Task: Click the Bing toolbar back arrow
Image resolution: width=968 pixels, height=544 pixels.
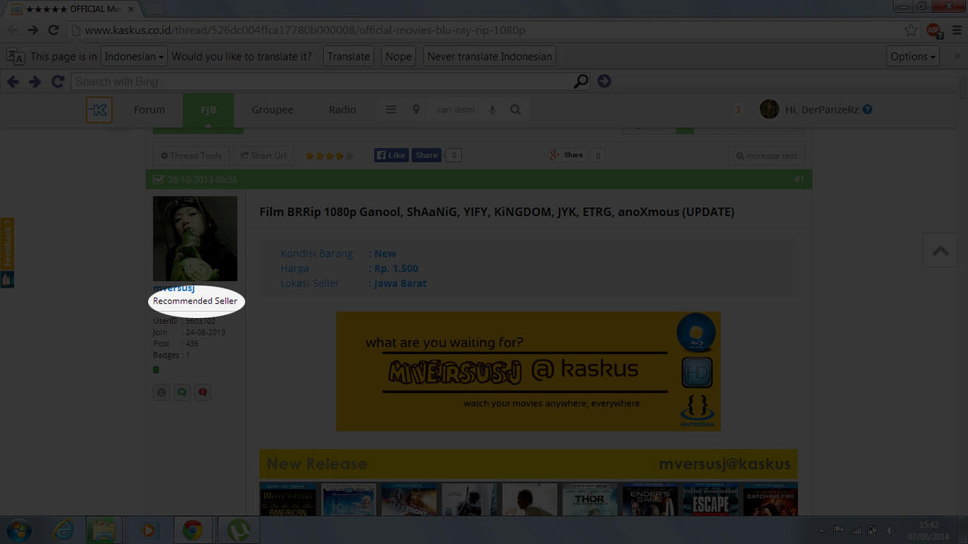Action: click(x=13, y=82)
